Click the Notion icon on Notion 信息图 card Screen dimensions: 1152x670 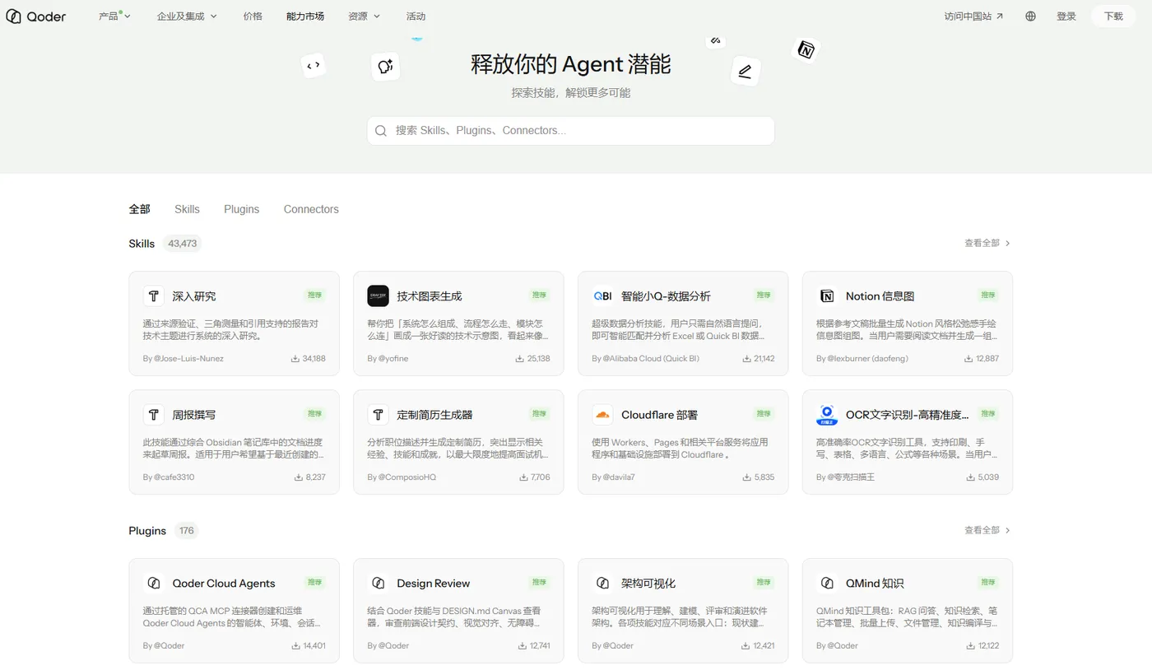tap(827, 296)
